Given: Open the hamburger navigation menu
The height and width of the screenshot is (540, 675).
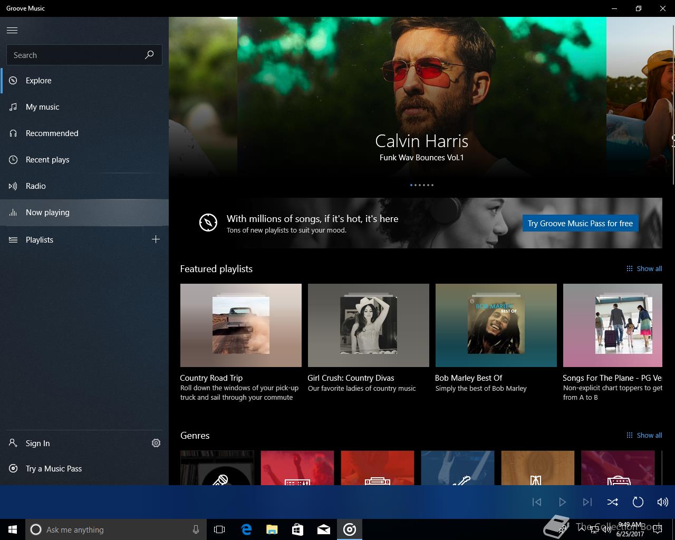Looking at the screenshot, I should 12,31.
